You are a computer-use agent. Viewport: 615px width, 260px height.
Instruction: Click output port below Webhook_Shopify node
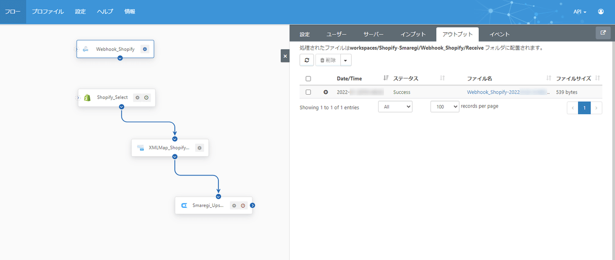click(x=120, y=58)
